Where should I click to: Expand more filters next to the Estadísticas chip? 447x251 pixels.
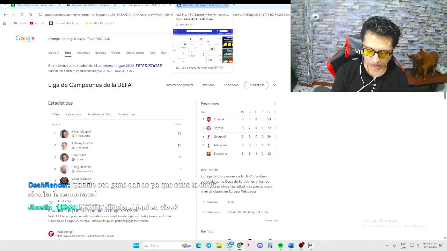pos(274,85)
